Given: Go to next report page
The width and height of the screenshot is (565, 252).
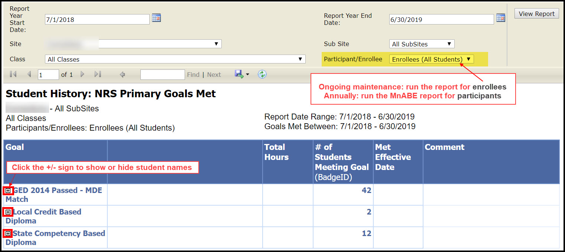Looking at the screenshot, I should (x=82, y=75).
